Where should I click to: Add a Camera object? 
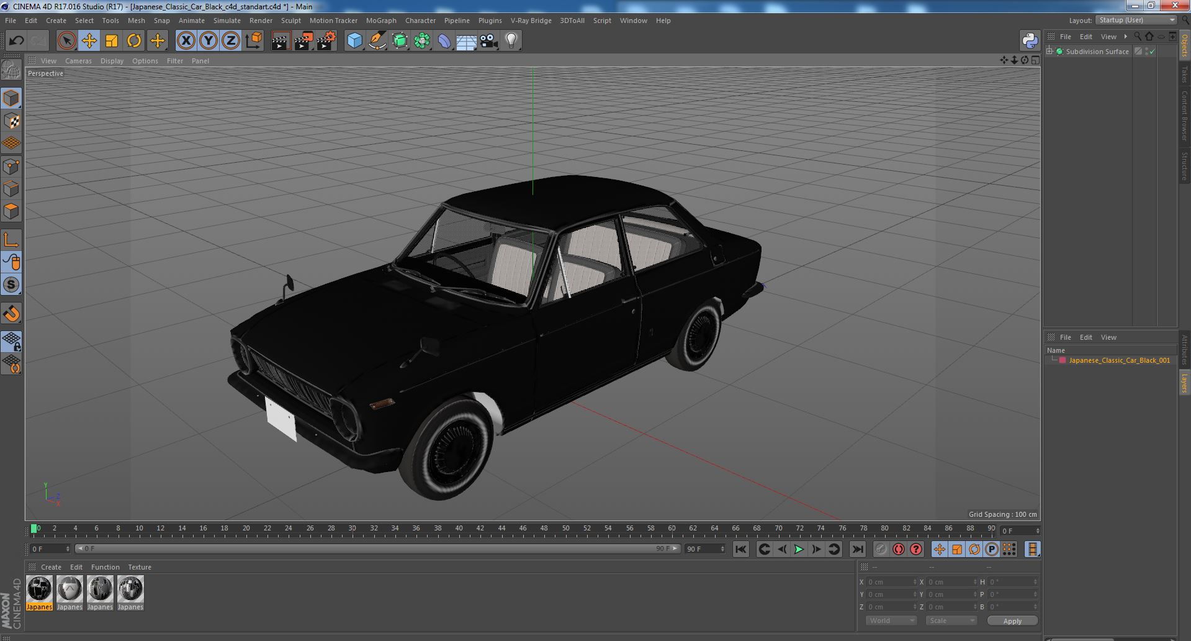pyautogui.click(x=489, y=41)
